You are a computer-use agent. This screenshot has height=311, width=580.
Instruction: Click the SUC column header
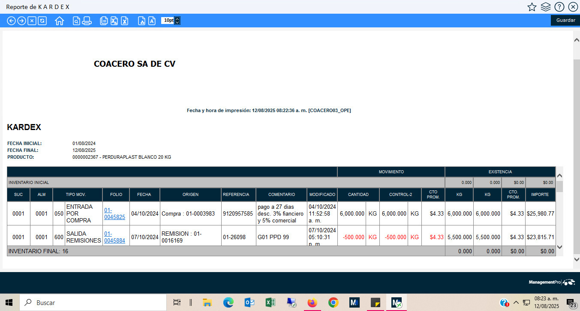pos(18,195)
